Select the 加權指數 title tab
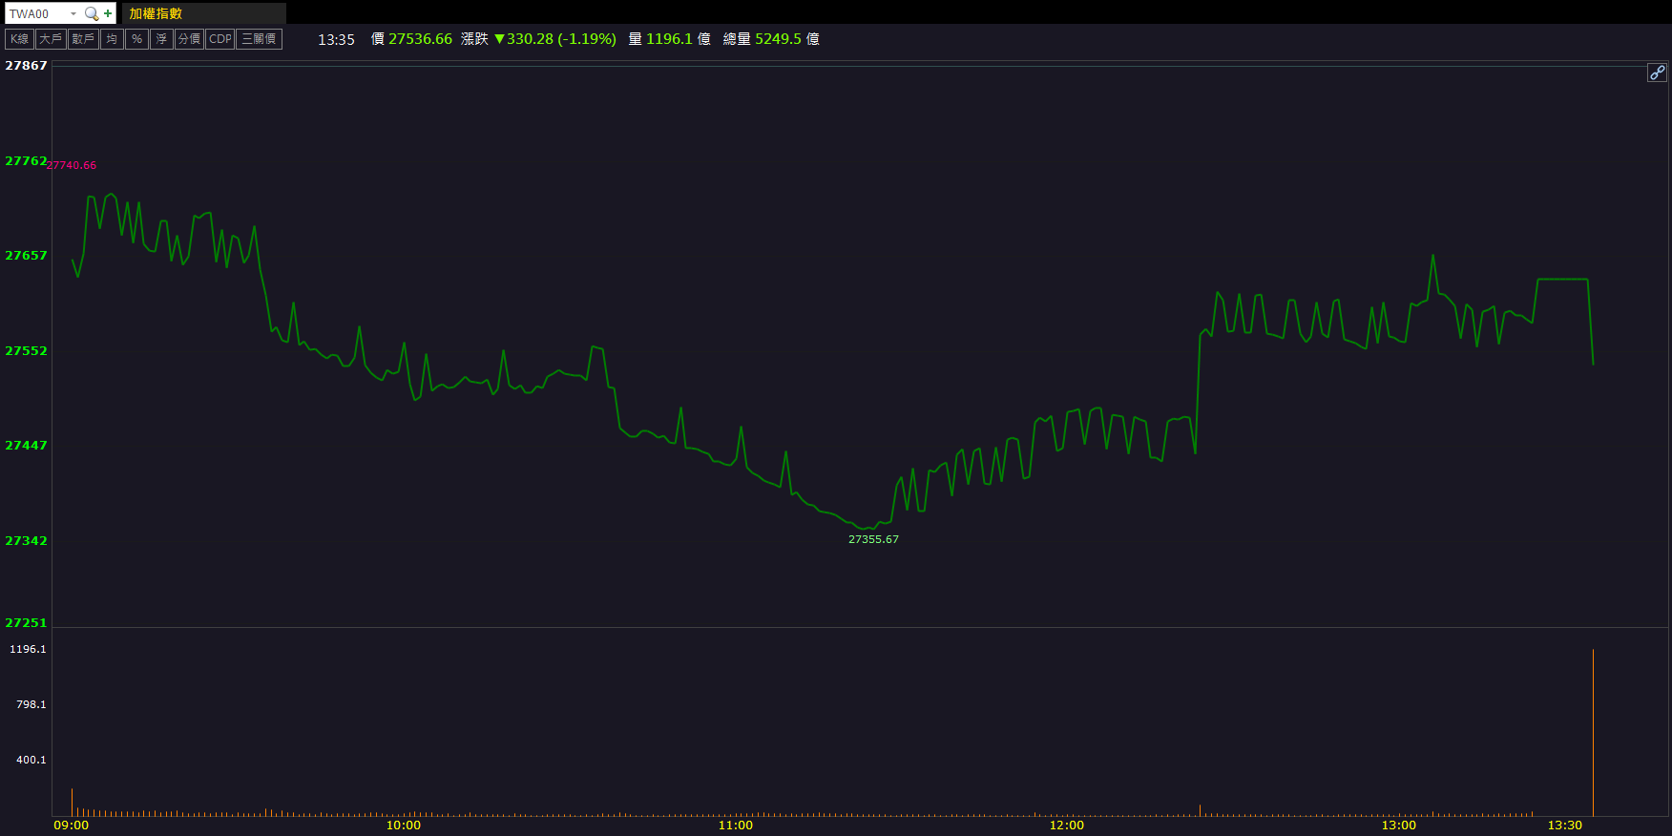 tap(156, 13)
